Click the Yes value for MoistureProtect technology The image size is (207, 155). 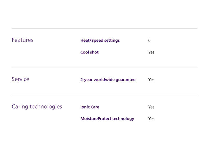point(151,119)
